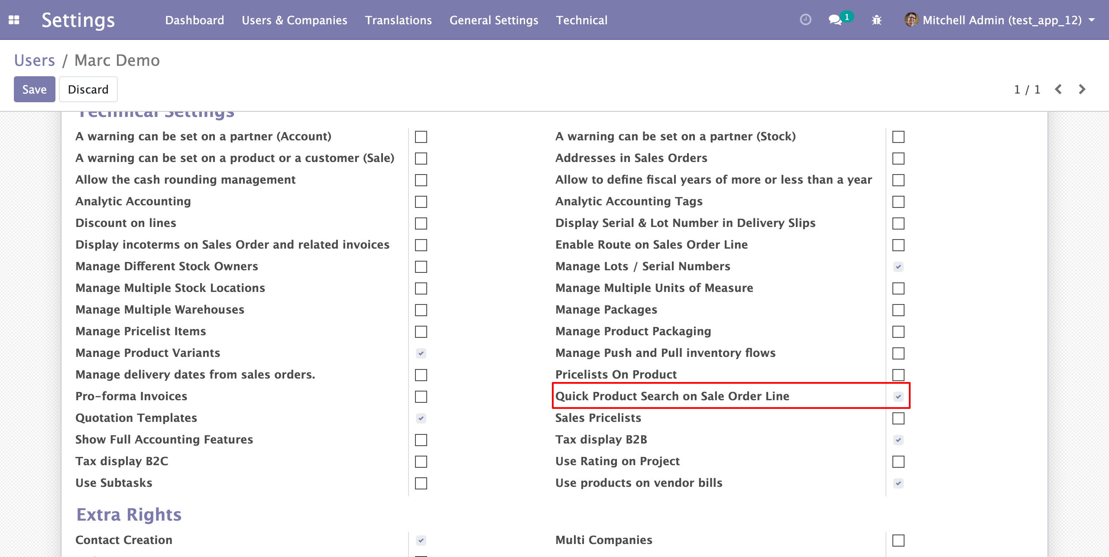This screenshot has width=1109, height=557.
Task: Click the activities clock icon
Action: [x=805, y=20]
